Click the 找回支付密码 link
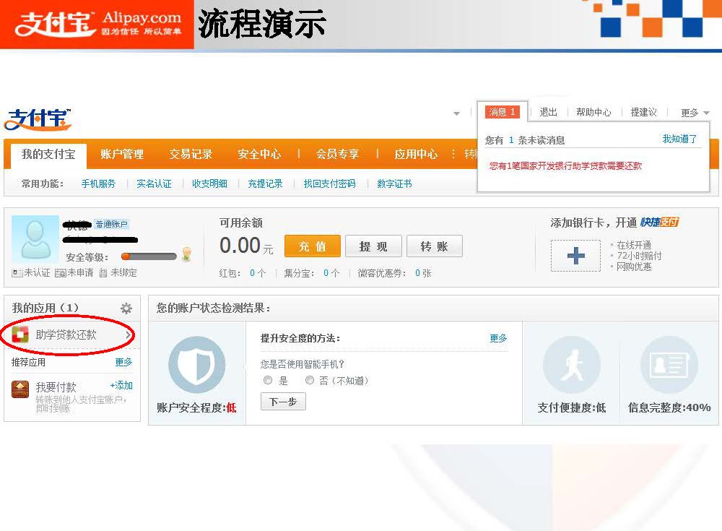The height and width of the screenshot is (531, 722). click(x=330, y=184)
